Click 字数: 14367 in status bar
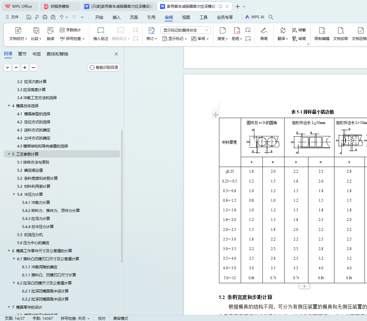 [43, 319]
